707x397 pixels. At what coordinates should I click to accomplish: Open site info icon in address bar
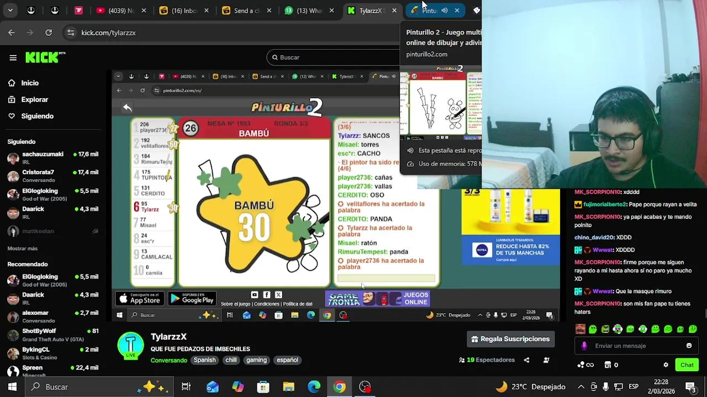(71, 33)
